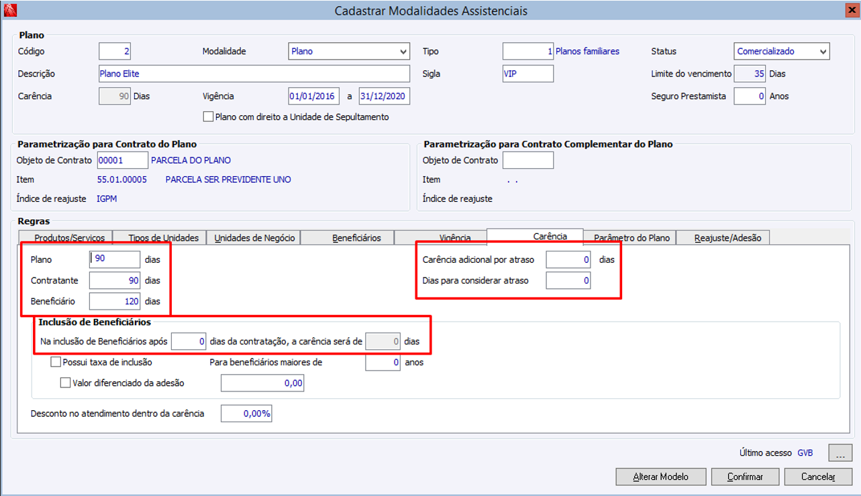Click the Alterar Modelo button

click(x=661, y=477)
